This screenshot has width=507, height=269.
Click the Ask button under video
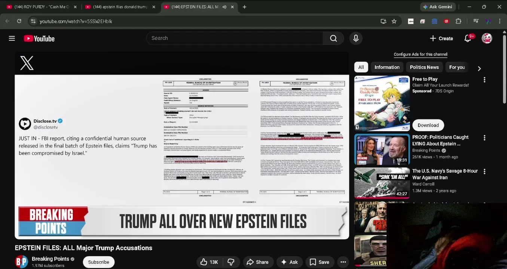[x=289, y=262]
